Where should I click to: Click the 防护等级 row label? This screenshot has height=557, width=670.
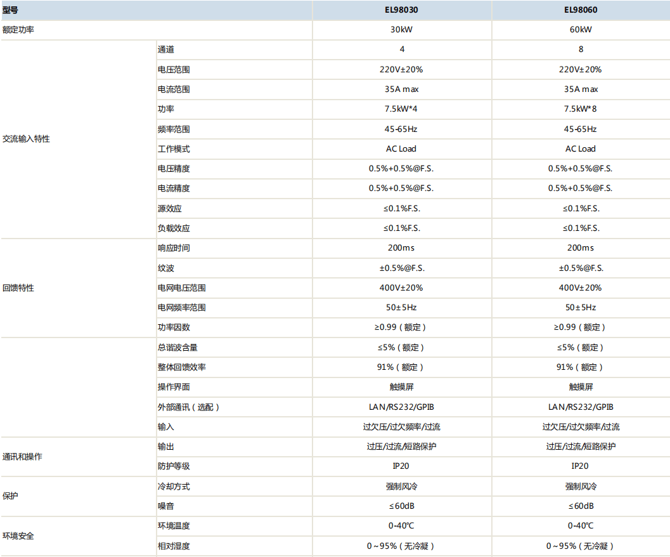pyautogui.click(x=174, y=466)
